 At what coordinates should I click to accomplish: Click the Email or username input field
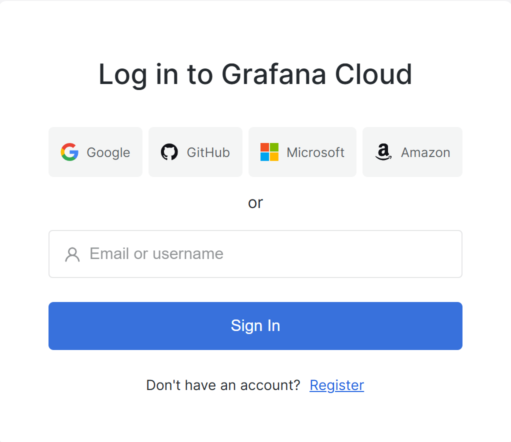(255, 254)
